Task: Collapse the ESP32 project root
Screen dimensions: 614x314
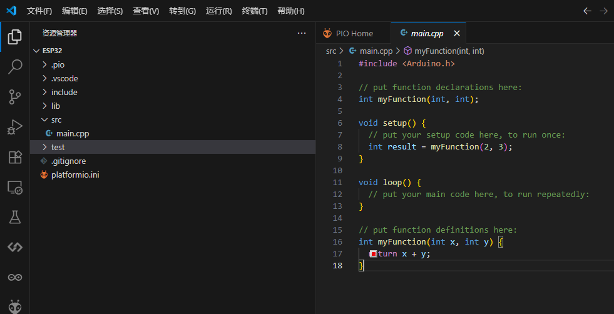Action: point(52,51)
